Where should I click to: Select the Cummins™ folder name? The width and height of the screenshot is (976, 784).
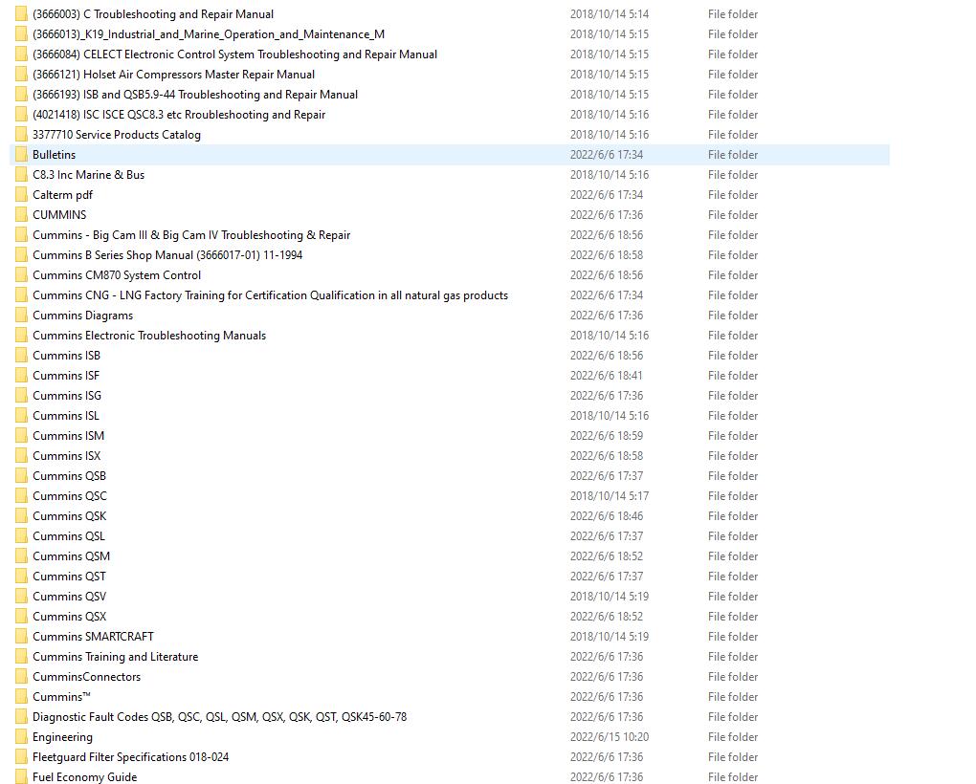coord(61,697)
